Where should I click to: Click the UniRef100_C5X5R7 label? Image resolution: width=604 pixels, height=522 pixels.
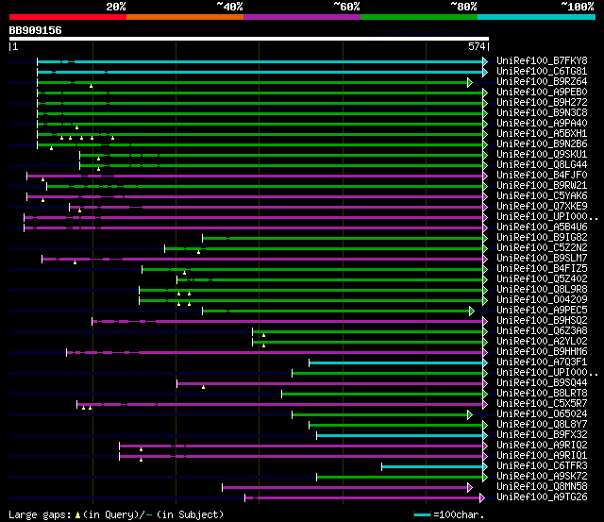542,404
